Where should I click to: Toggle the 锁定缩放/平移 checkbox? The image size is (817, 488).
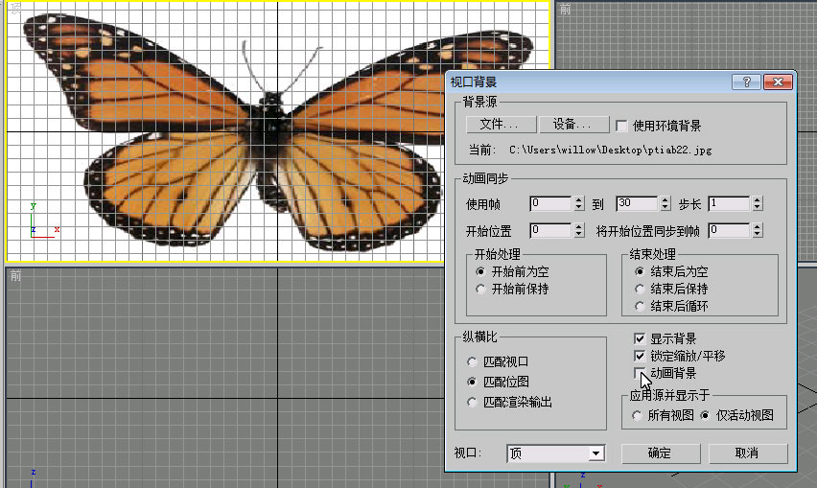coord(640,356)
